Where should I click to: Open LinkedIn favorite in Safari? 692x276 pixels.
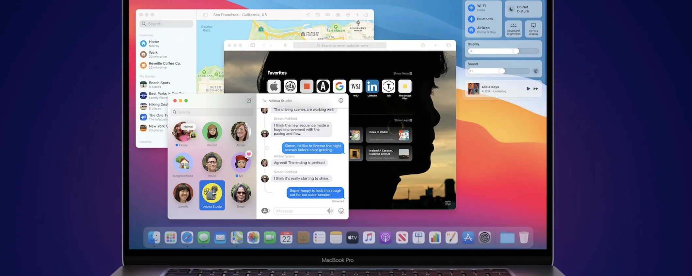pos(372,86)
